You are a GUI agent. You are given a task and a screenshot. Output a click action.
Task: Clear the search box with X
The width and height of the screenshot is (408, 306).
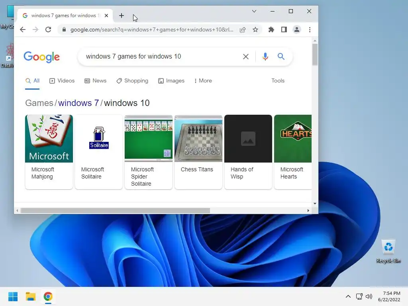point(245,57)
